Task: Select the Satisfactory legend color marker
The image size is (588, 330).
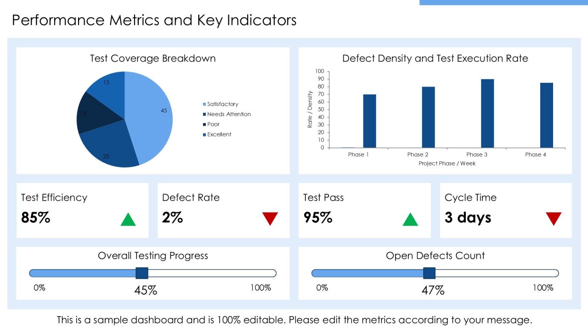Action: click(204, 104)
